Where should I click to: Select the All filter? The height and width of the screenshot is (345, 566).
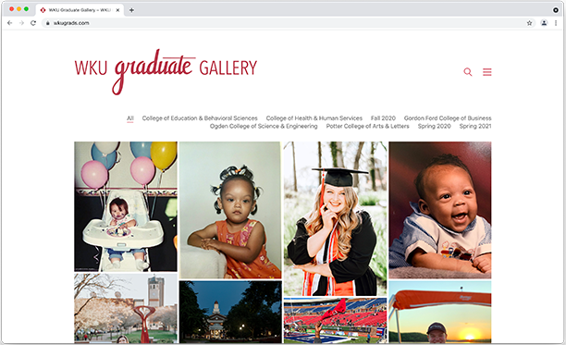point(130,118)
